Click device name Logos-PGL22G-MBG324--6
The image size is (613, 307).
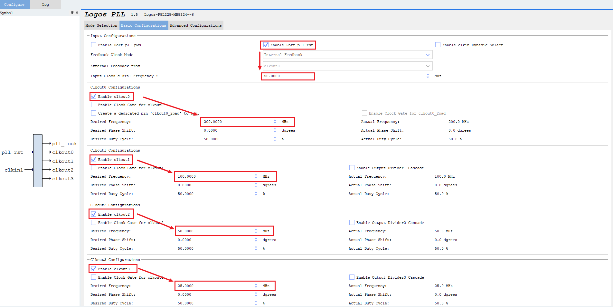(x=169, y=14)
